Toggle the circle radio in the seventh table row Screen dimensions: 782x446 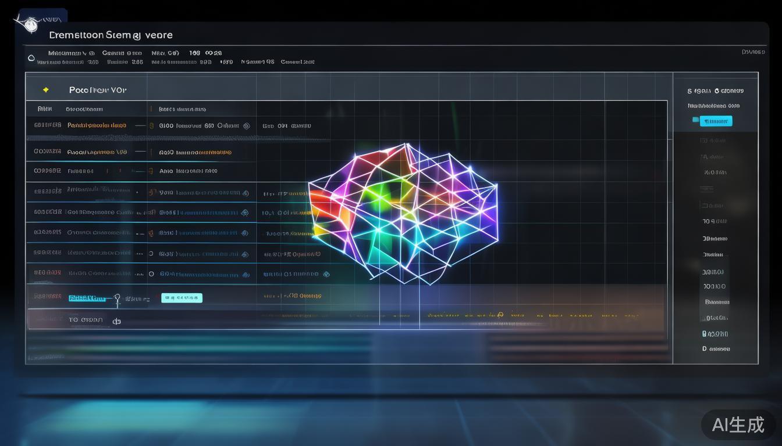(x=151, y=254)
